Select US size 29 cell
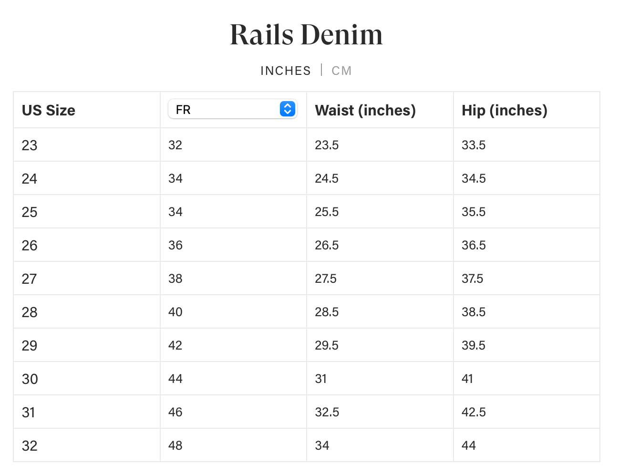 pos(30,346)
